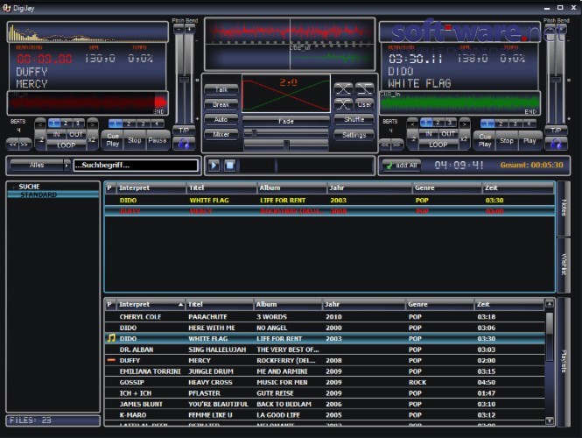Sort the library by Jahr column

pos(364,304)
